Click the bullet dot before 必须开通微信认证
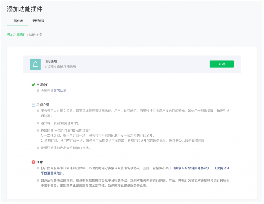Viewport: 264px width, 204px height. [38, 91]
